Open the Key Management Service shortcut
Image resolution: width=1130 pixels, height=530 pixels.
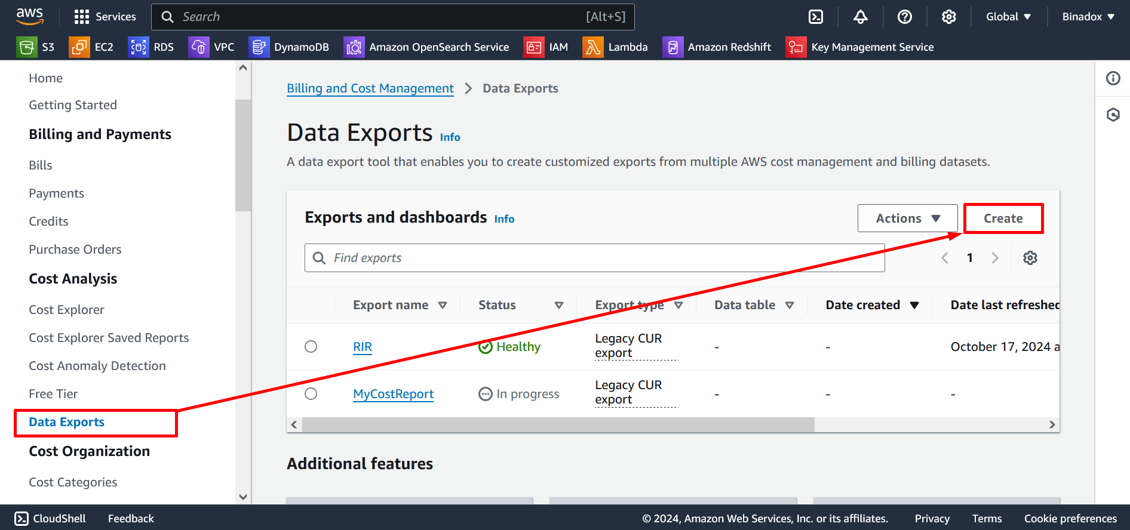coord(860,47)
